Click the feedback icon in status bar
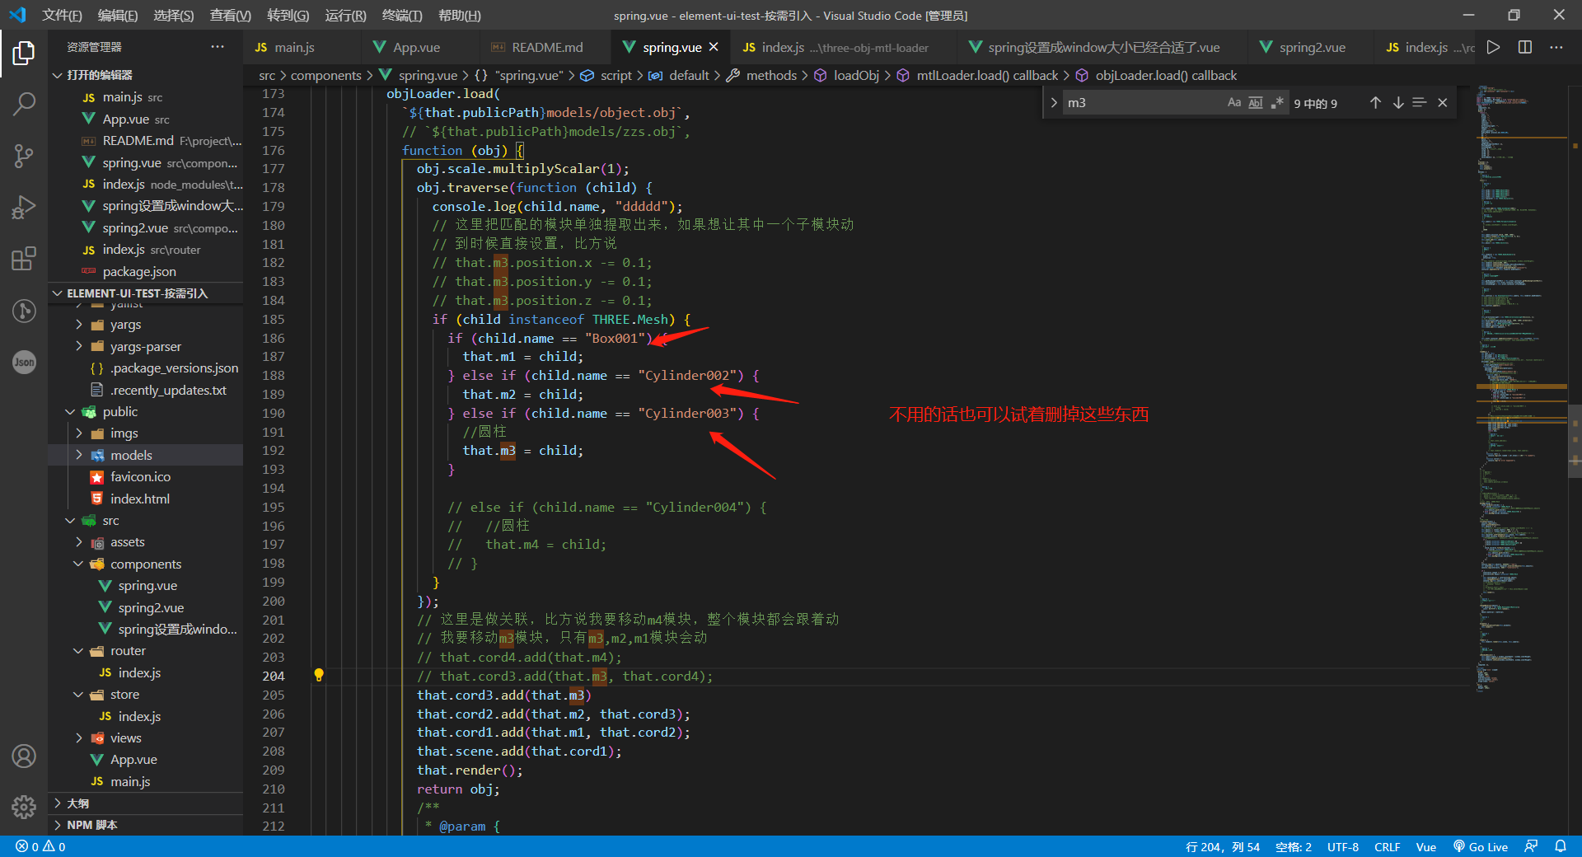Image resolution: width=1582 pixels, height=857 pixels. (1531, 846)
